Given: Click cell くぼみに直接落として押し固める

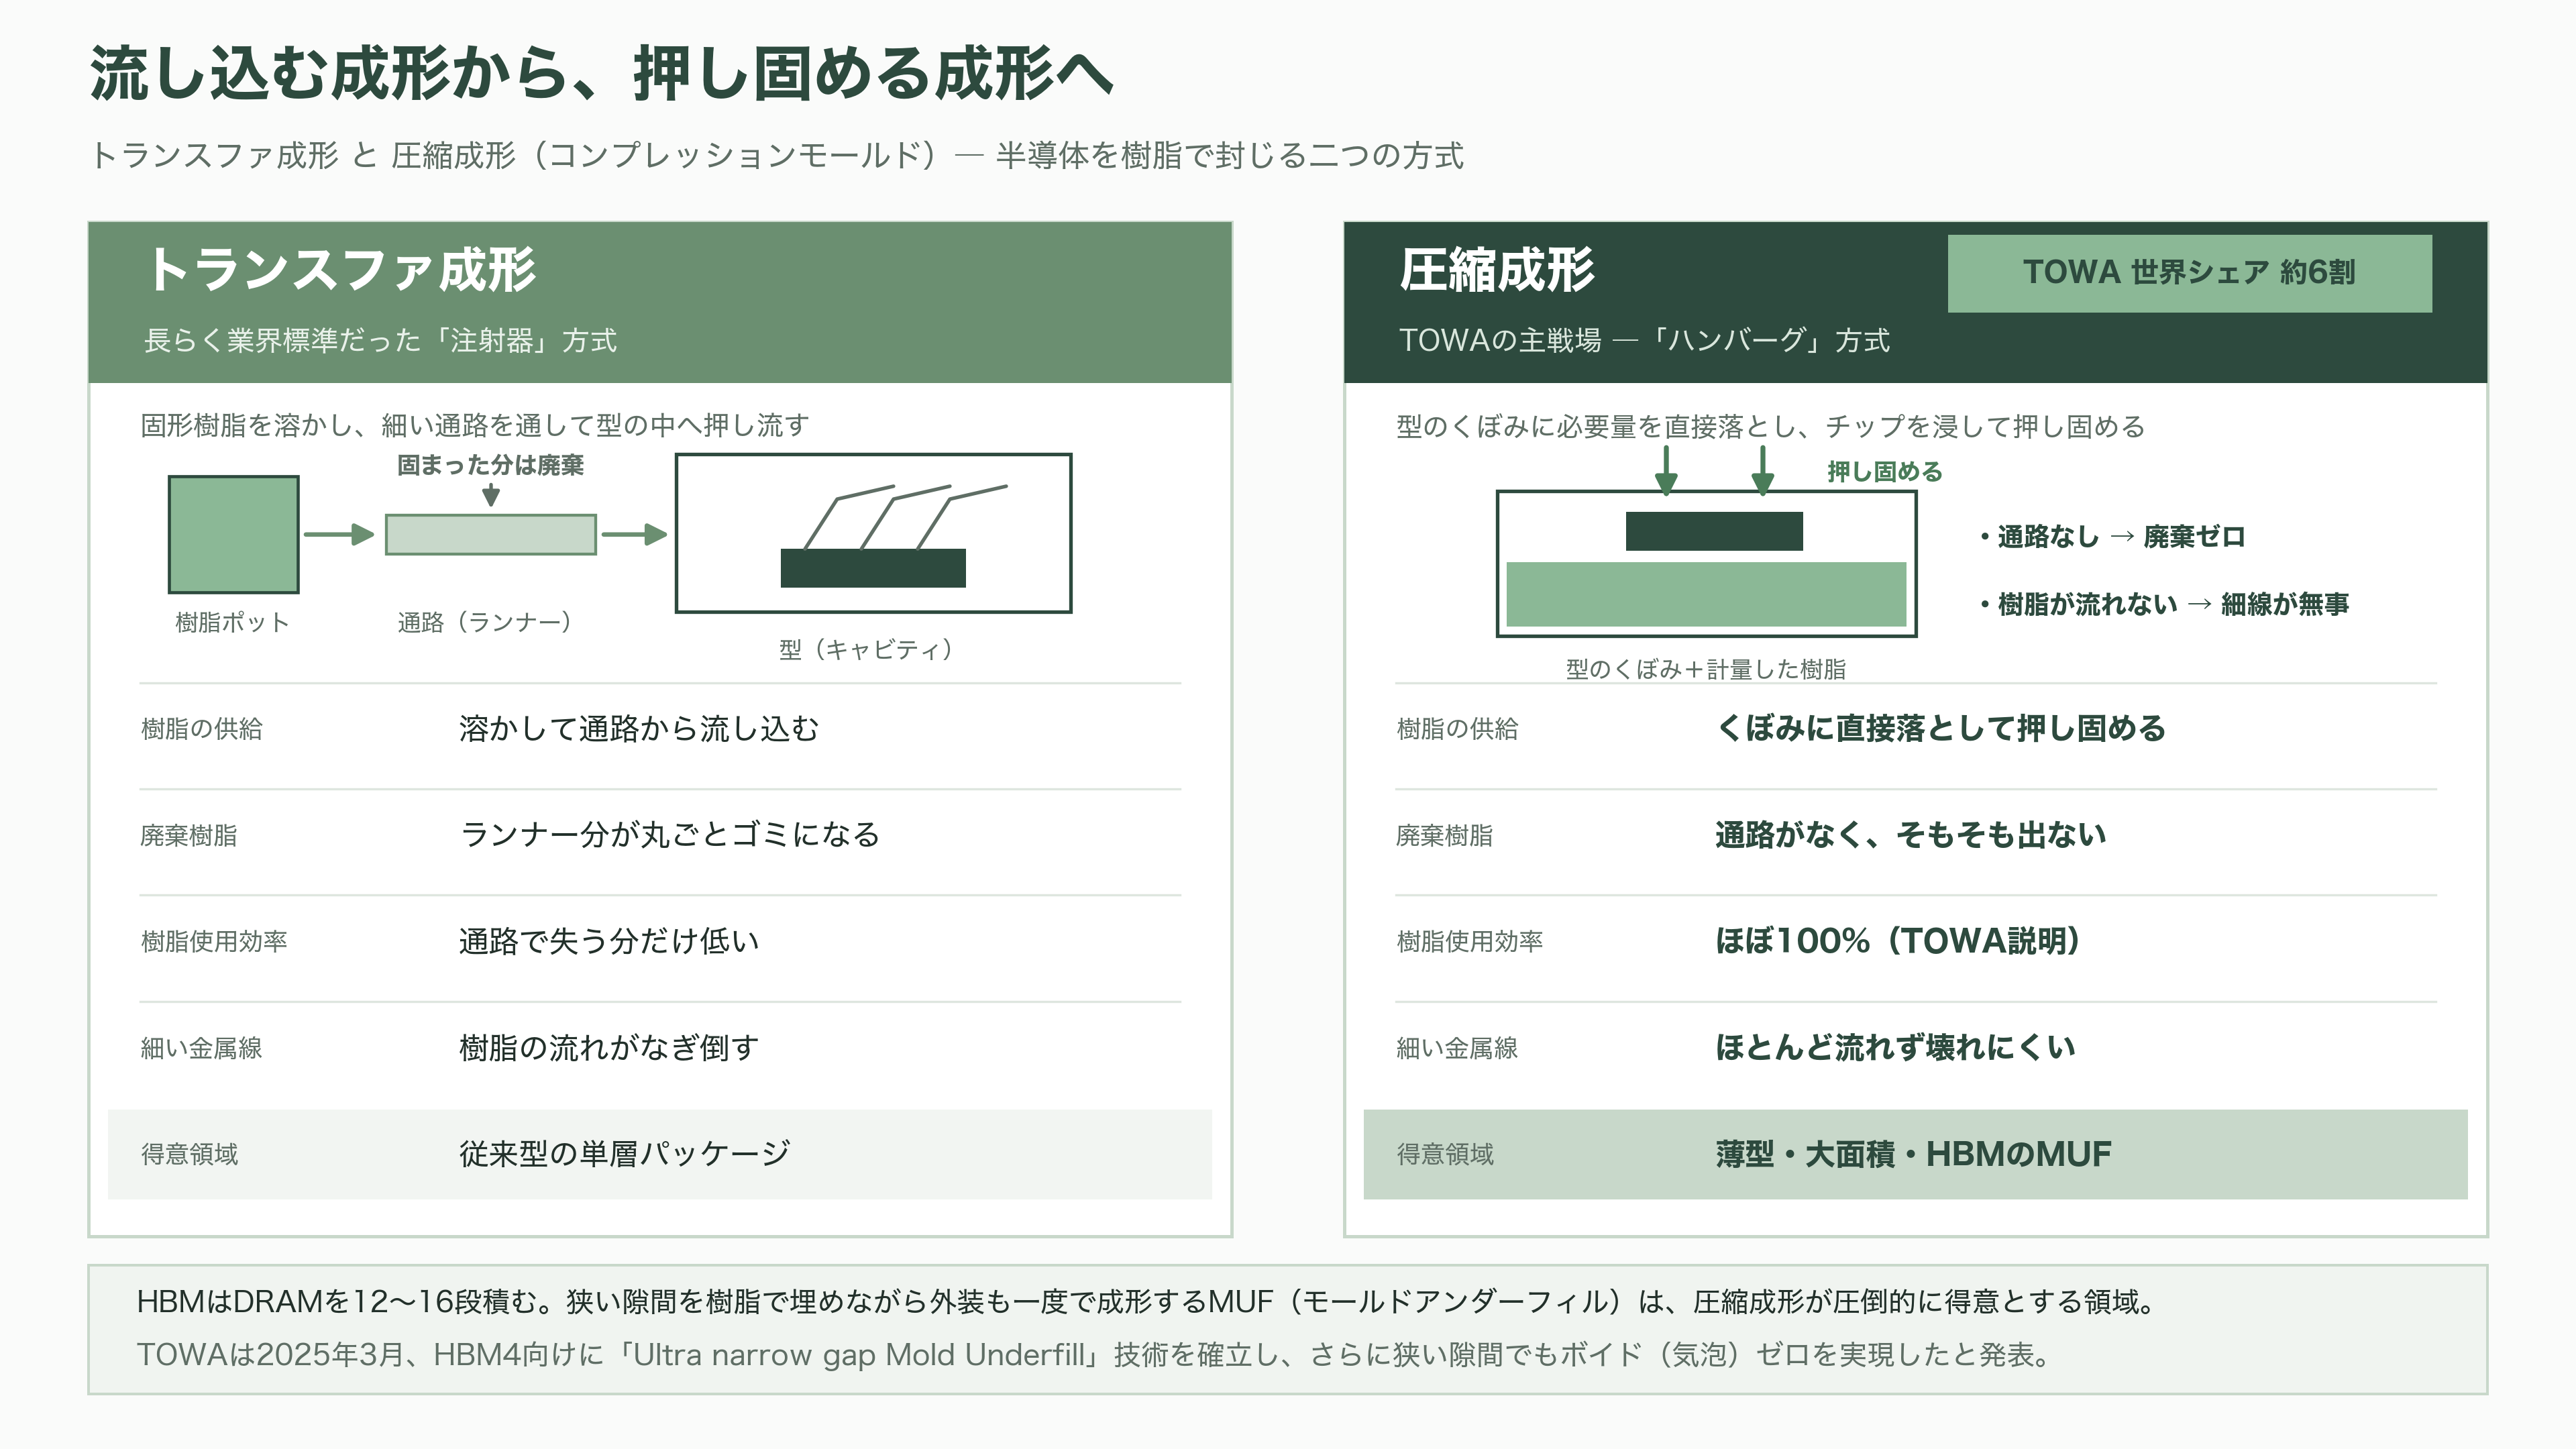Looking at the screenshot, I should 1940,728.
